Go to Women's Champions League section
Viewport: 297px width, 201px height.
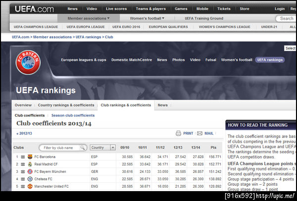[224, 27]
